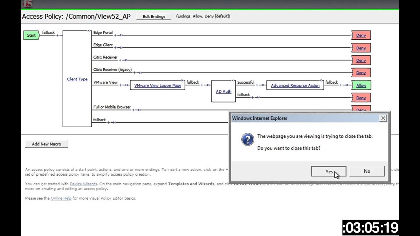Click plus on Full or Mobile Browser branch
This screenshot has width=420, height=236.
[133, 110]
